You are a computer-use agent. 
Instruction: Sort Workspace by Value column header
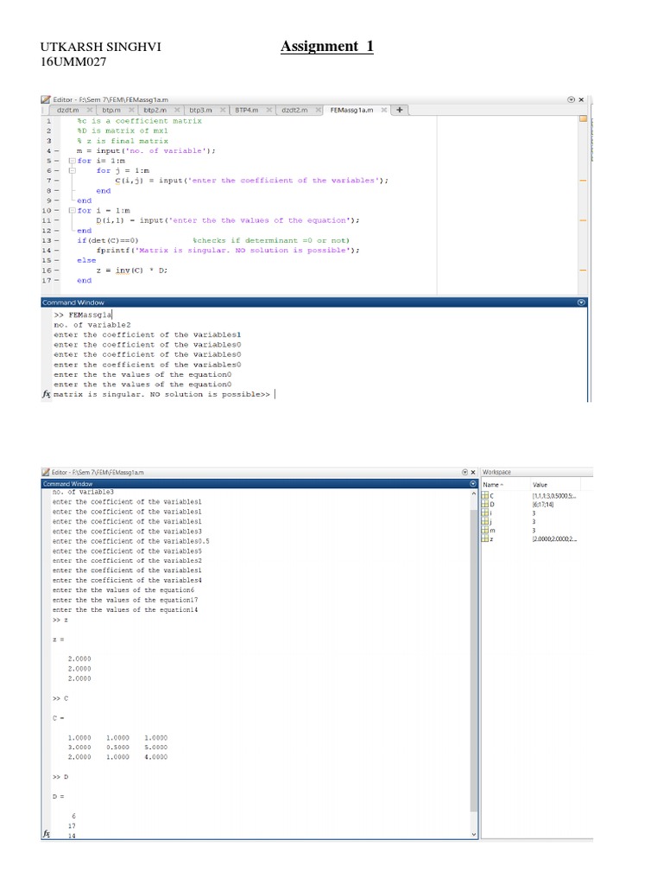click(540, 485)
